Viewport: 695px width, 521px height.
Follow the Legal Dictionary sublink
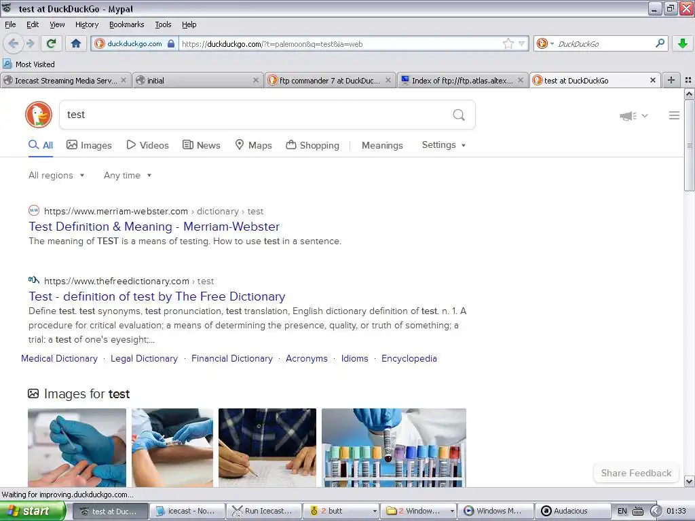(x=144, y=358)
